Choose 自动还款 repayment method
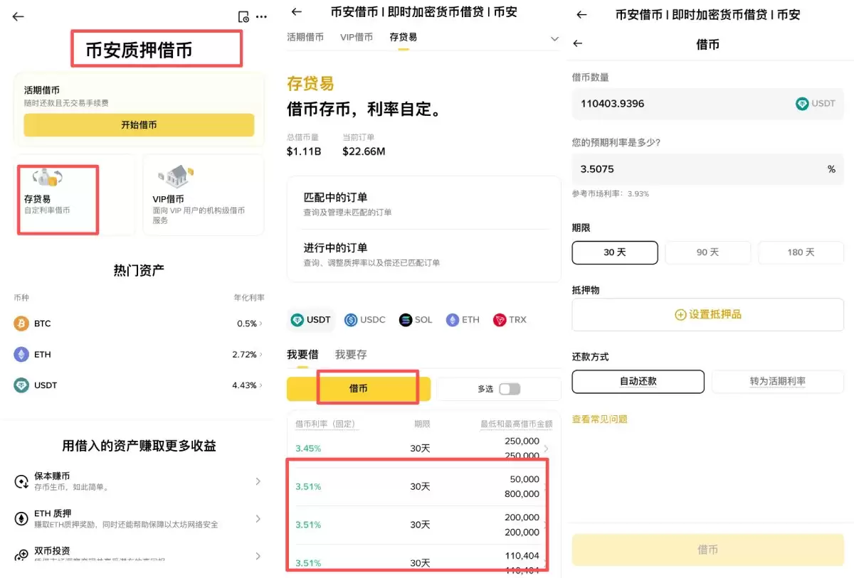The height and width of the screenshot is (578, 854). [x=637, y=382]
